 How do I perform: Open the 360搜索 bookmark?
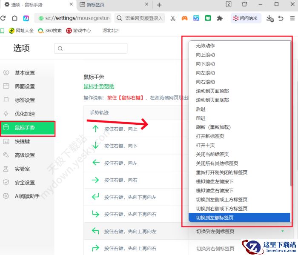(x=50, y=31)
